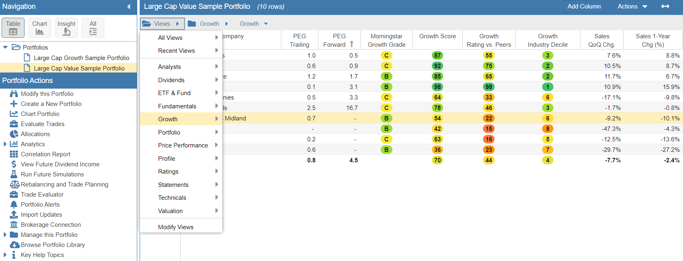The width and height of the screenshot is (683, 261).
Task: Expand the Key Help Topics node
Action: pyautogui.click(x=5, y=255)
